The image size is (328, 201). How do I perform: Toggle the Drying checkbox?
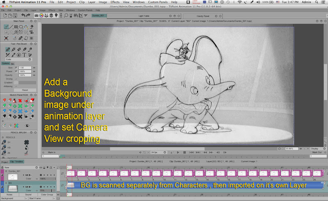tap(17, 79)
